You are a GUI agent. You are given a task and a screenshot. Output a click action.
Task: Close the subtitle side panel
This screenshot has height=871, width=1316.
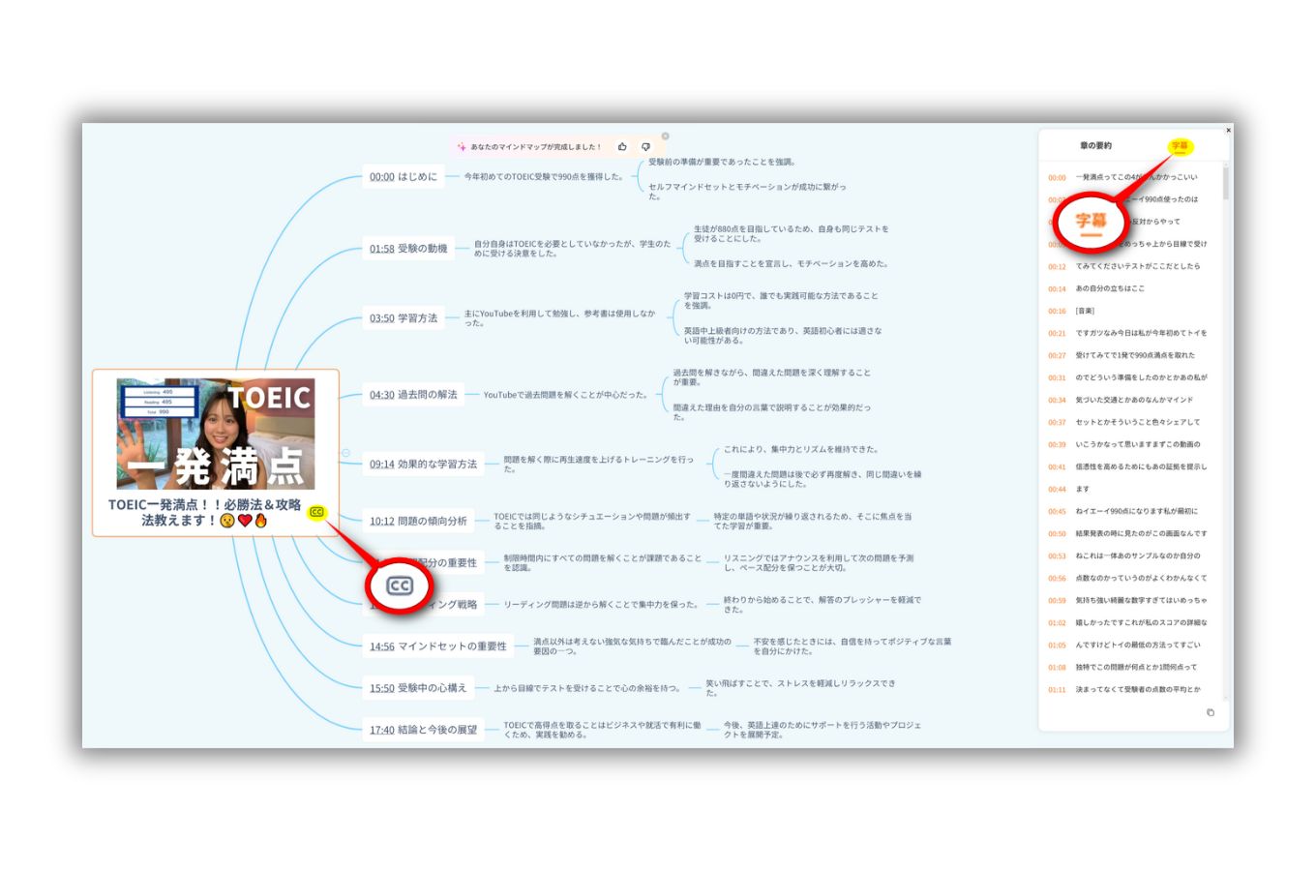click(x=1228, y=130)
